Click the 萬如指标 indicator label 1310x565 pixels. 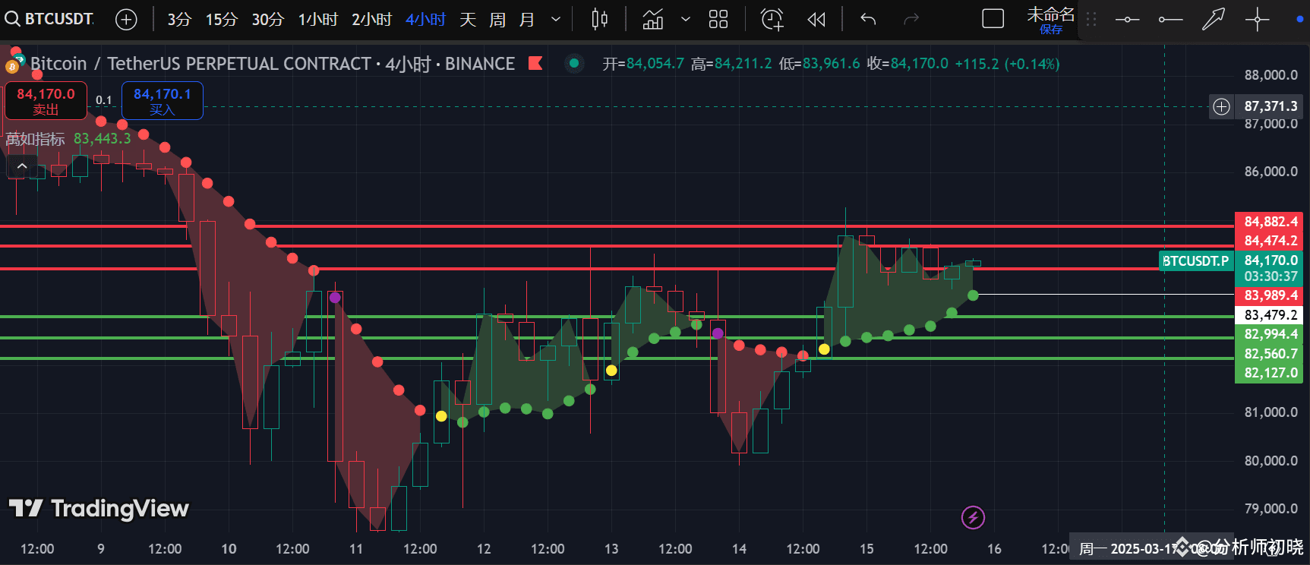(36, 139)
